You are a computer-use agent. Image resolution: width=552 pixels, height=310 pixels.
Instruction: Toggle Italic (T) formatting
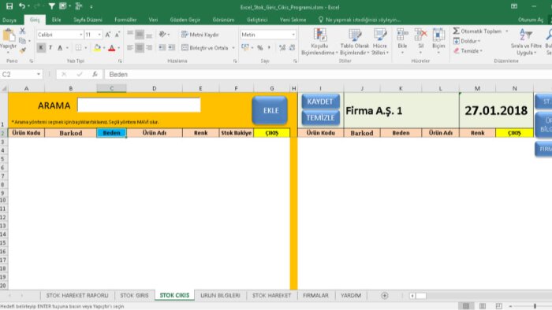(50, 48)
